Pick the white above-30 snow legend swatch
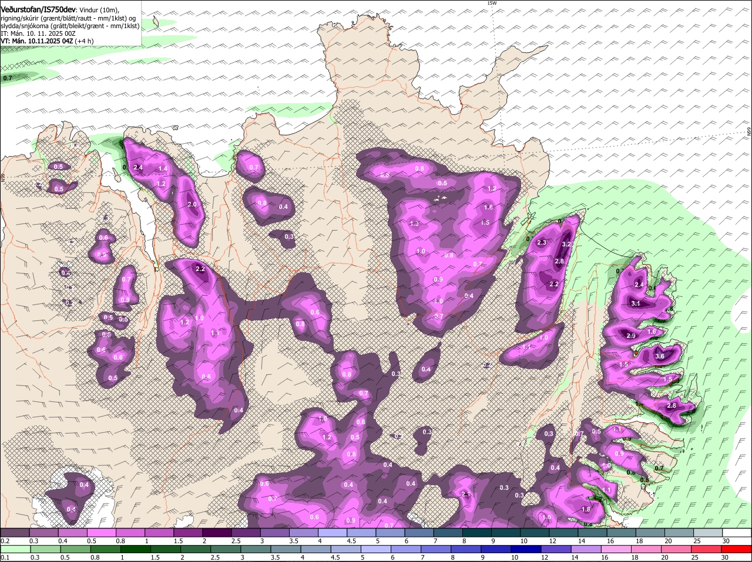The height and width of the screenshot is (562, 752). (x=737, y=531)
